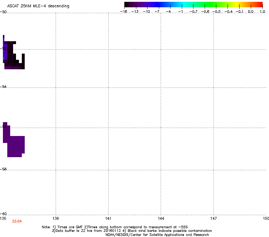This screenshot has height=237, width=269.
Task: Click the -60 latitude label
Action: (x=3, y=214)
